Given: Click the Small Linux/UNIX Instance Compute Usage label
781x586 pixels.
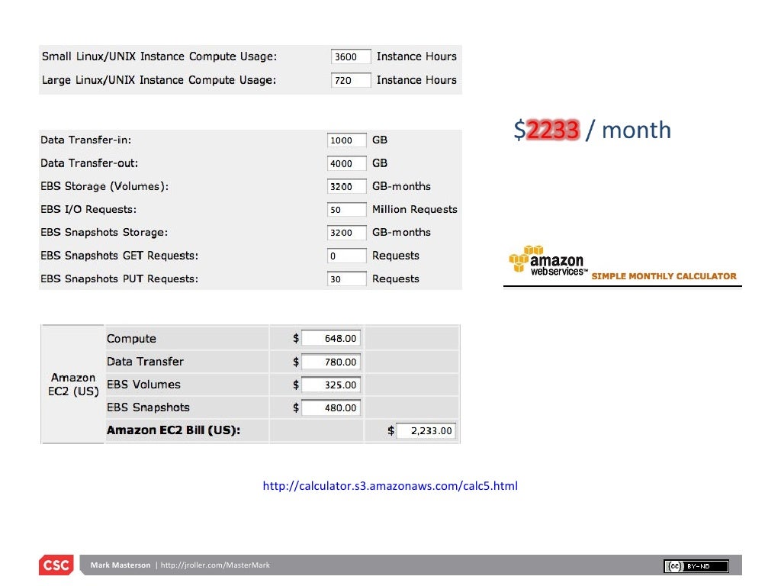Looking at the screenshot, I should (x=159, y=56).
